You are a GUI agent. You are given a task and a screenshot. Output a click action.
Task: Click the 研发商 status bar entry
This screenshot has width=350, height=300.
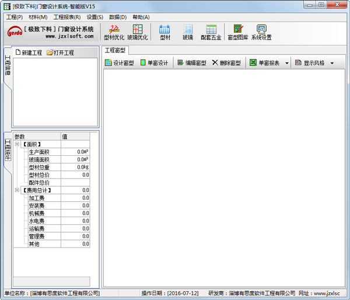252,293
